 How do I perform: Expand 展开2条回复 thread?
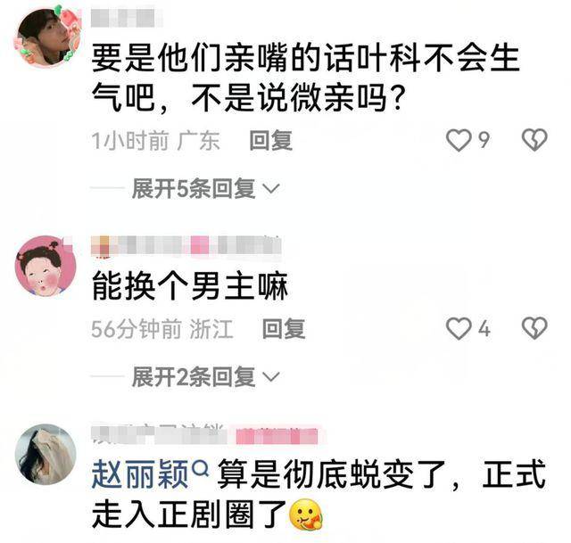pos(205,376)
